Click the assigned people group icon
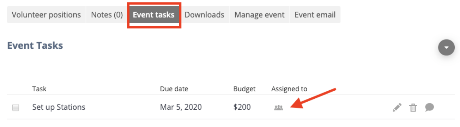The height and width of the screenshot is (127, 460). click(279, 108)
